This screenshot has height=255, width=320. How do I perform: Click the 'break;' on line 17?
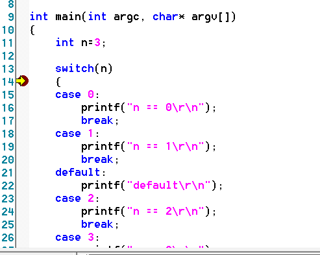(x=100, y=121)
